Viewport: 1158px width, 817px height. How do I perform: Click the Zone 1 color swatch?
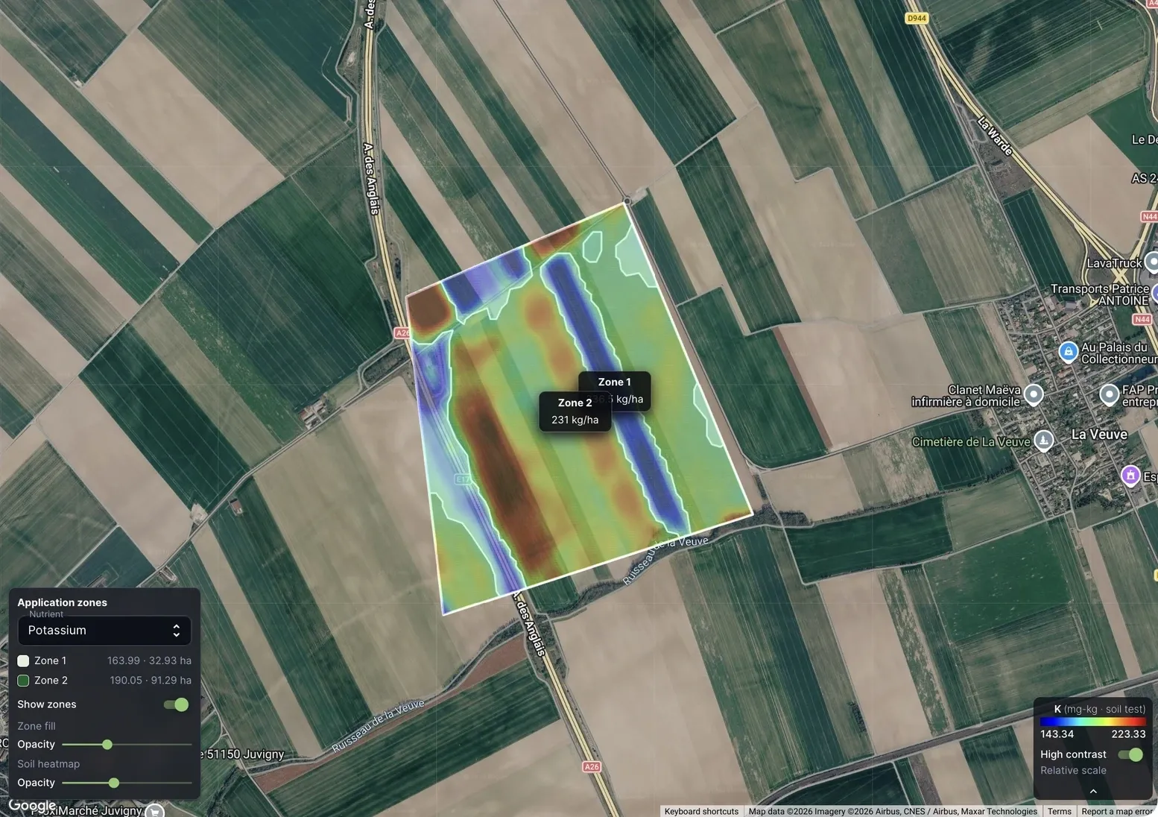[23, 660]
